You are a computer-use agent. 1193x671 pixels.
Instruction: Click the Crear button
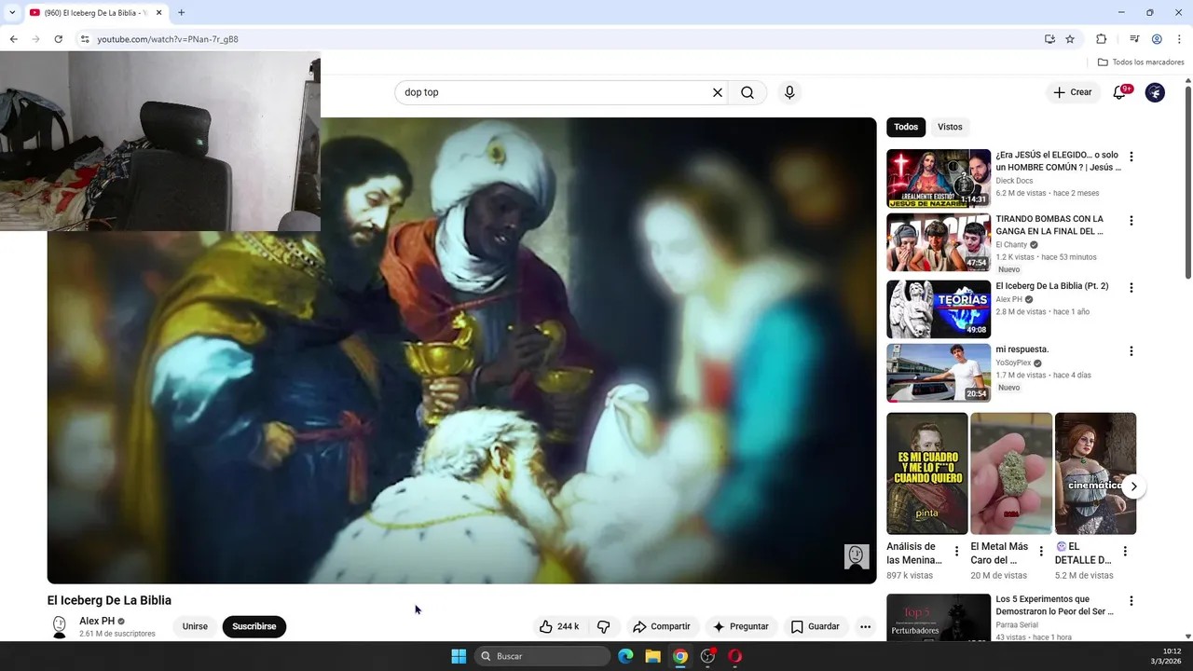click(x=1073, y=92)
